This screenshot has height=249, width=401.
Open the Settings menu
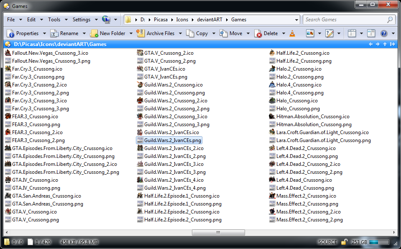pyautogui.click(x=81, y=20)
